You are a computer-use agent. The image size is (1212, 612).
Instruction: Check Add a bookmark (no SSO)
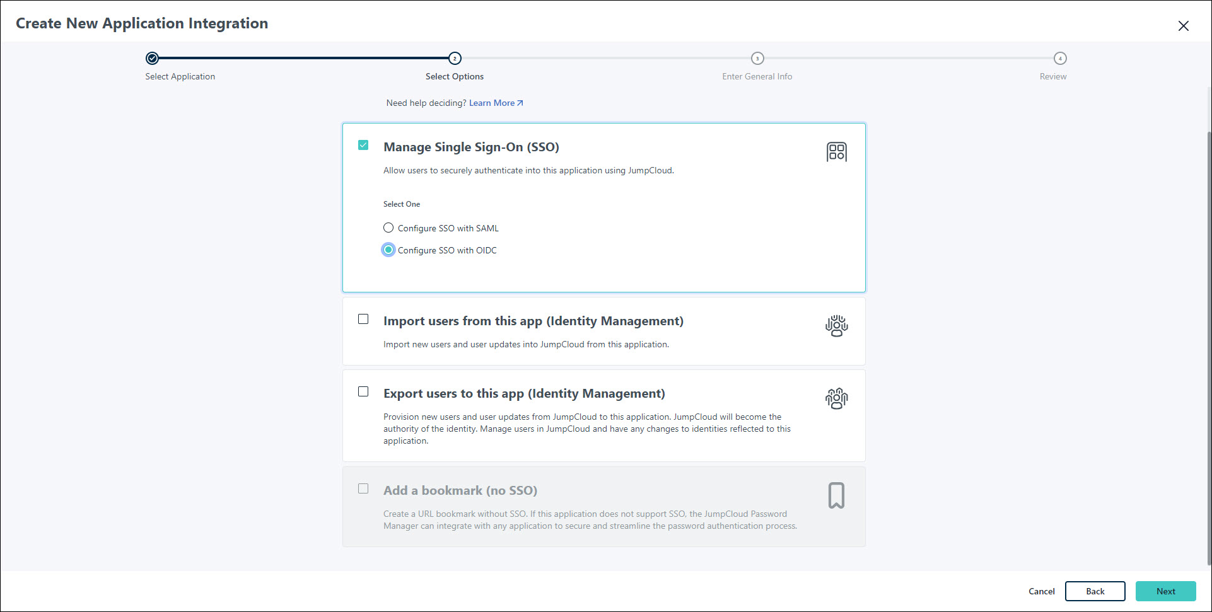point(363,488)
